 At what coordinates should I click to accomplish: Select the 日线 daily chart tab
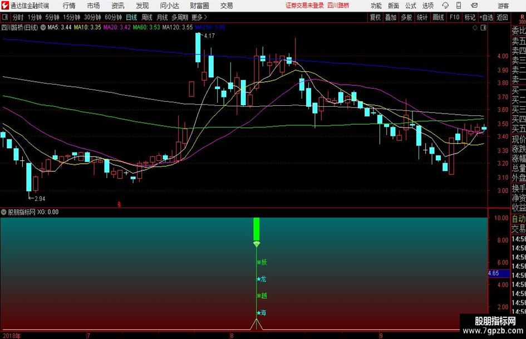(x=131, y=17)
